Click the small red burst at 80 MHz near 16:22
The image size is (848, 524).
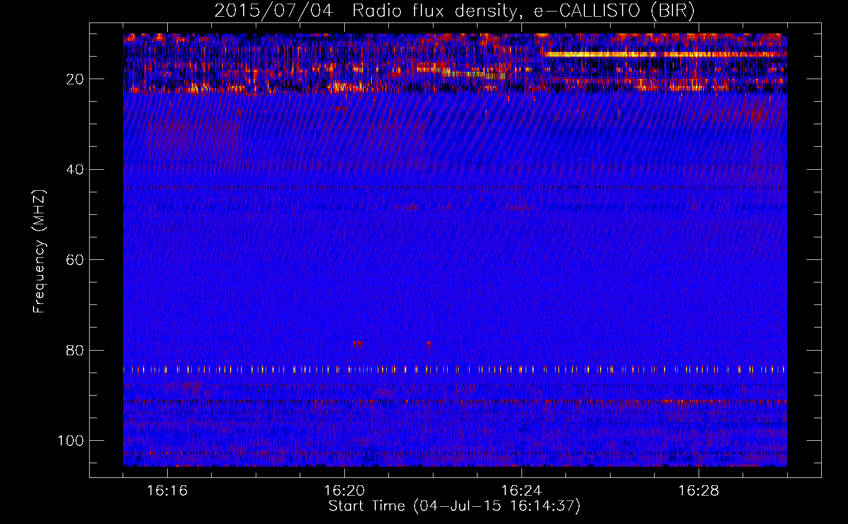coord(429,344)
